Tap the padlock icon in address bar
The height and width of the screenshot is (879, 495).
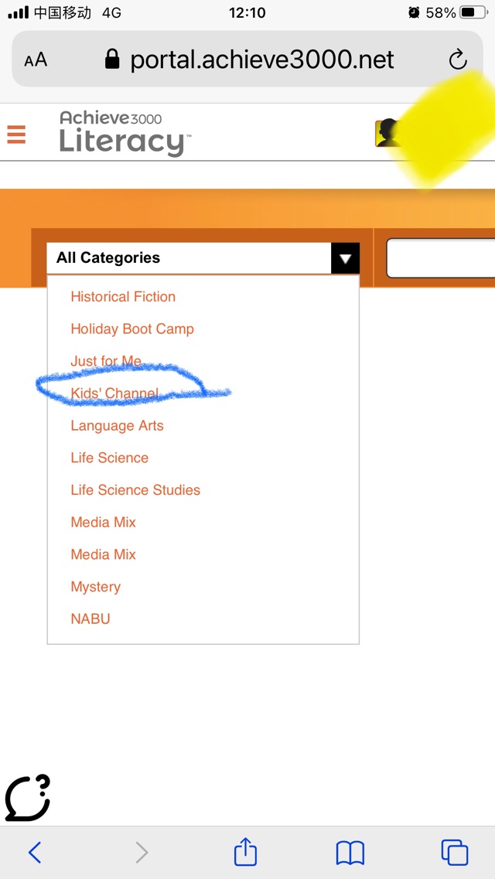click(x=113, y=59)
